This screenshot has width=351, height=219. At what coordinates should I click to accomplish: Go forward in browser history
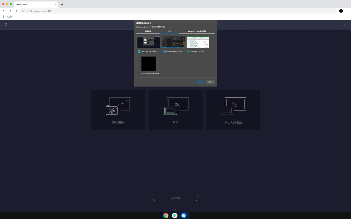[10, 11]
